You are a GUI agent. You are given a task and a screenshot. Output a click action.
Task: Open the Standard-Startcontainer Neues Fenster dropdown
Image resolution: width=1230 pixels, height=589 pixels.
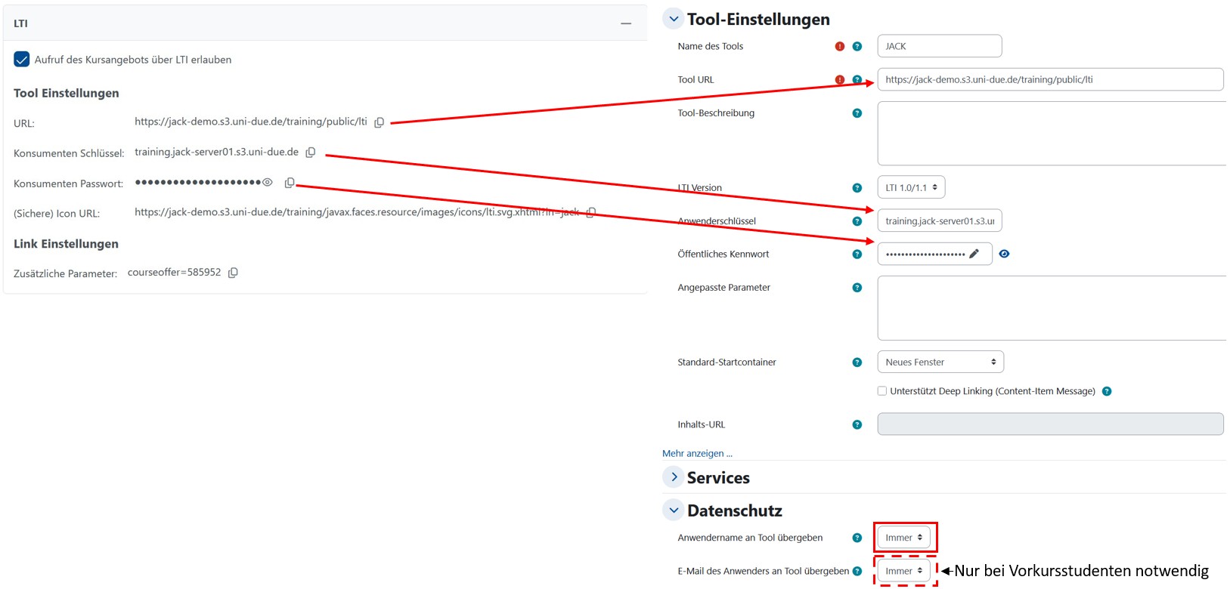coord(940,362)
